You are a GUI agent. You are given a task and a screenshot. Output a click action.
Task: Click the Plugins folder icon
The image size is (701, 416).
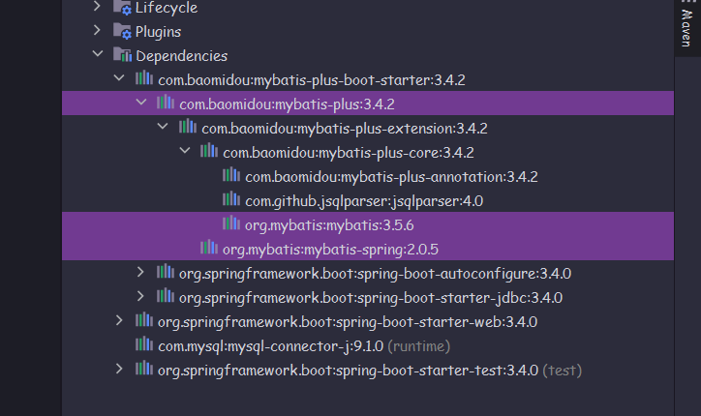pyautogui.click(x=122, y=31)
